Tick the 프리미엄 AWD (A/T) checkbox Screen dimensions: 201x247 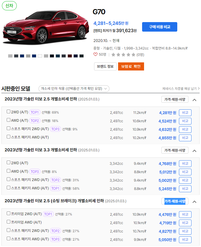pyautogui.click(x=8, y=222)
